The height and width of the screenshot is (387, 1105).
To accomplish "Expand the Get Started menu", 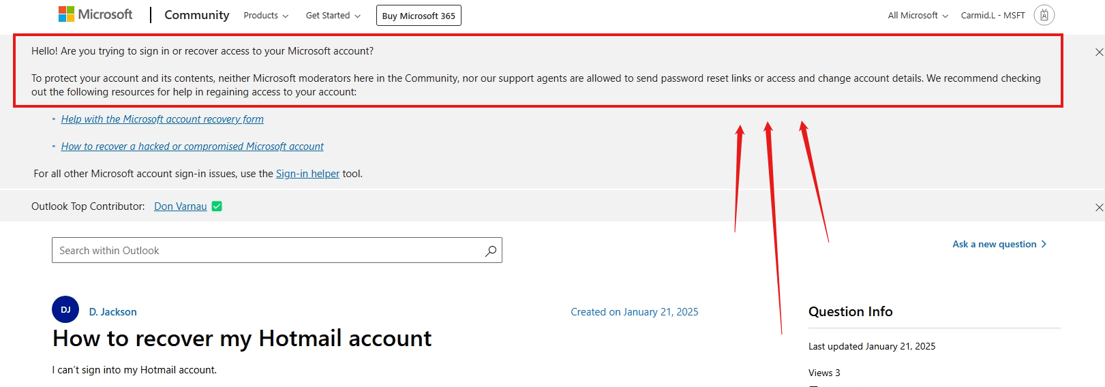I will [x=333, y=16].
